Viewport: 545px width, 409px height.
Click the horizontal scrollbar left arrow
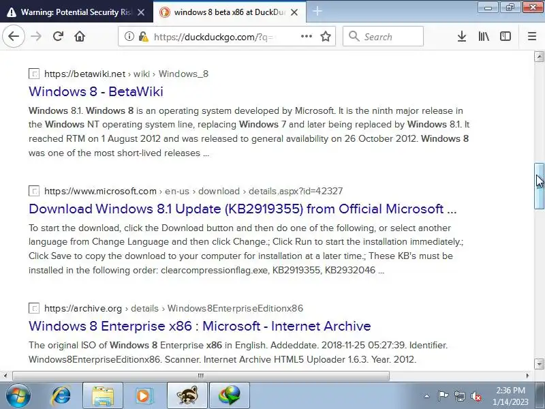tap(5, 376)
